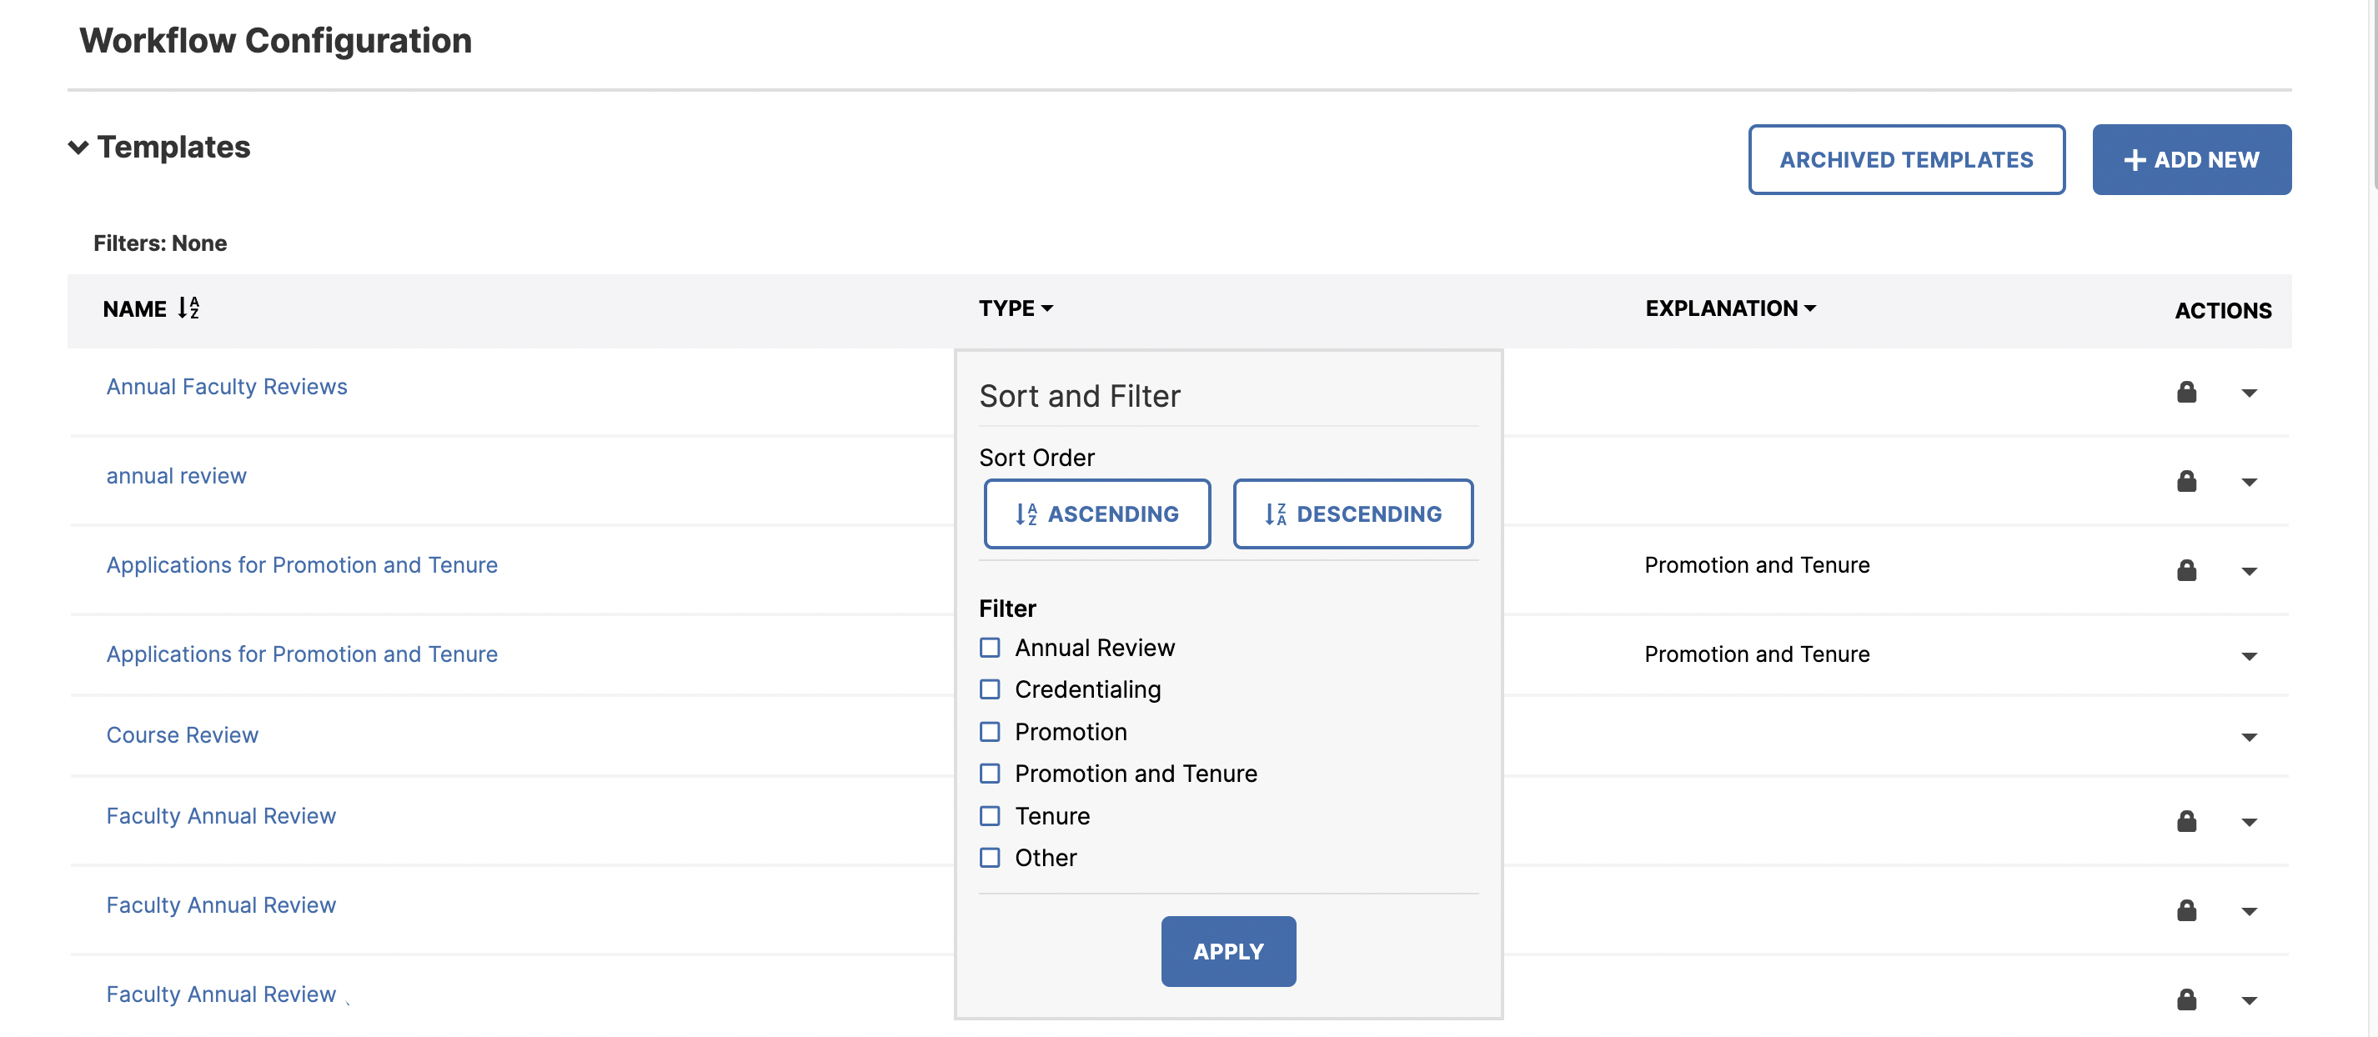Click the ACTIONS column header

point(2223,311)
